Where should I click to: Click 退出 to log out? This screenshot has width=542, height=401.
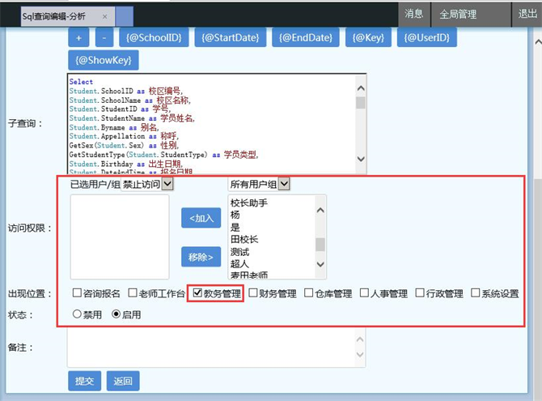click(527, 14)
